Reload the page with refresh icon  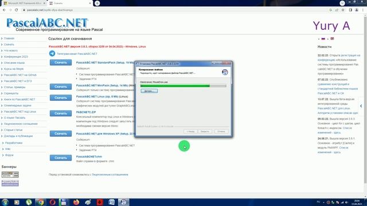tap(17, 10)
